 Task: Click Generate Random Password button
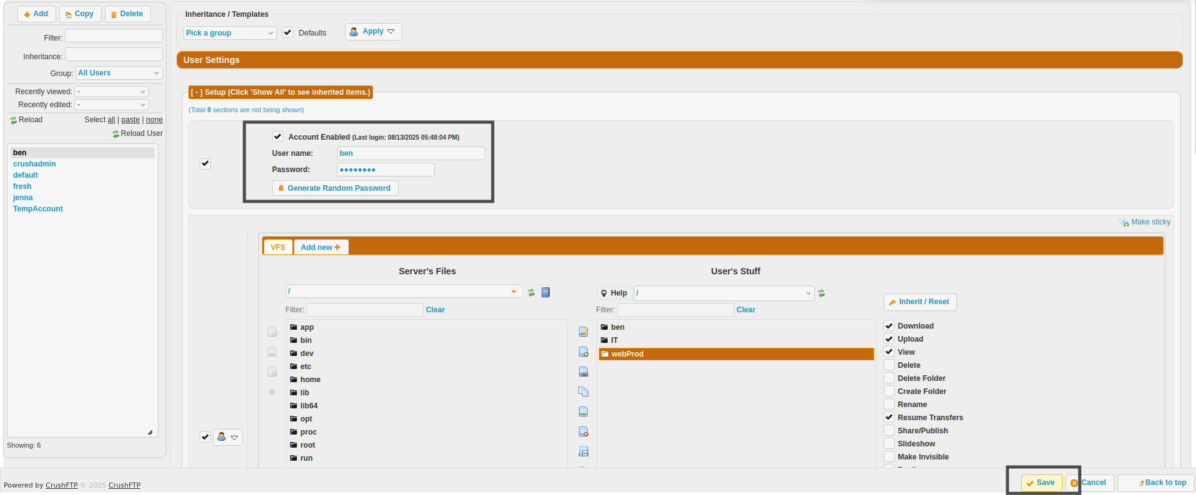click(335, 188)
